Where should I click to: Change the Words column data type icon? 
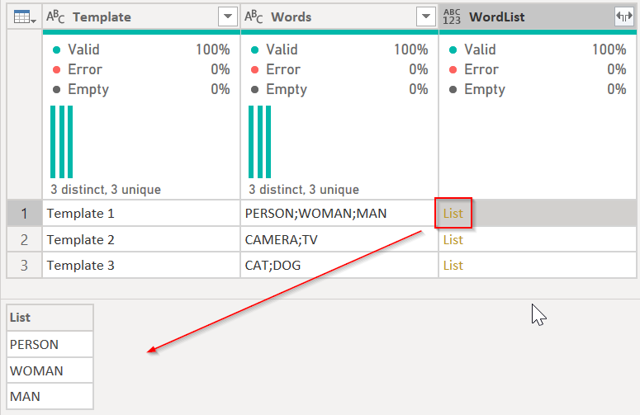click(254, 17)
